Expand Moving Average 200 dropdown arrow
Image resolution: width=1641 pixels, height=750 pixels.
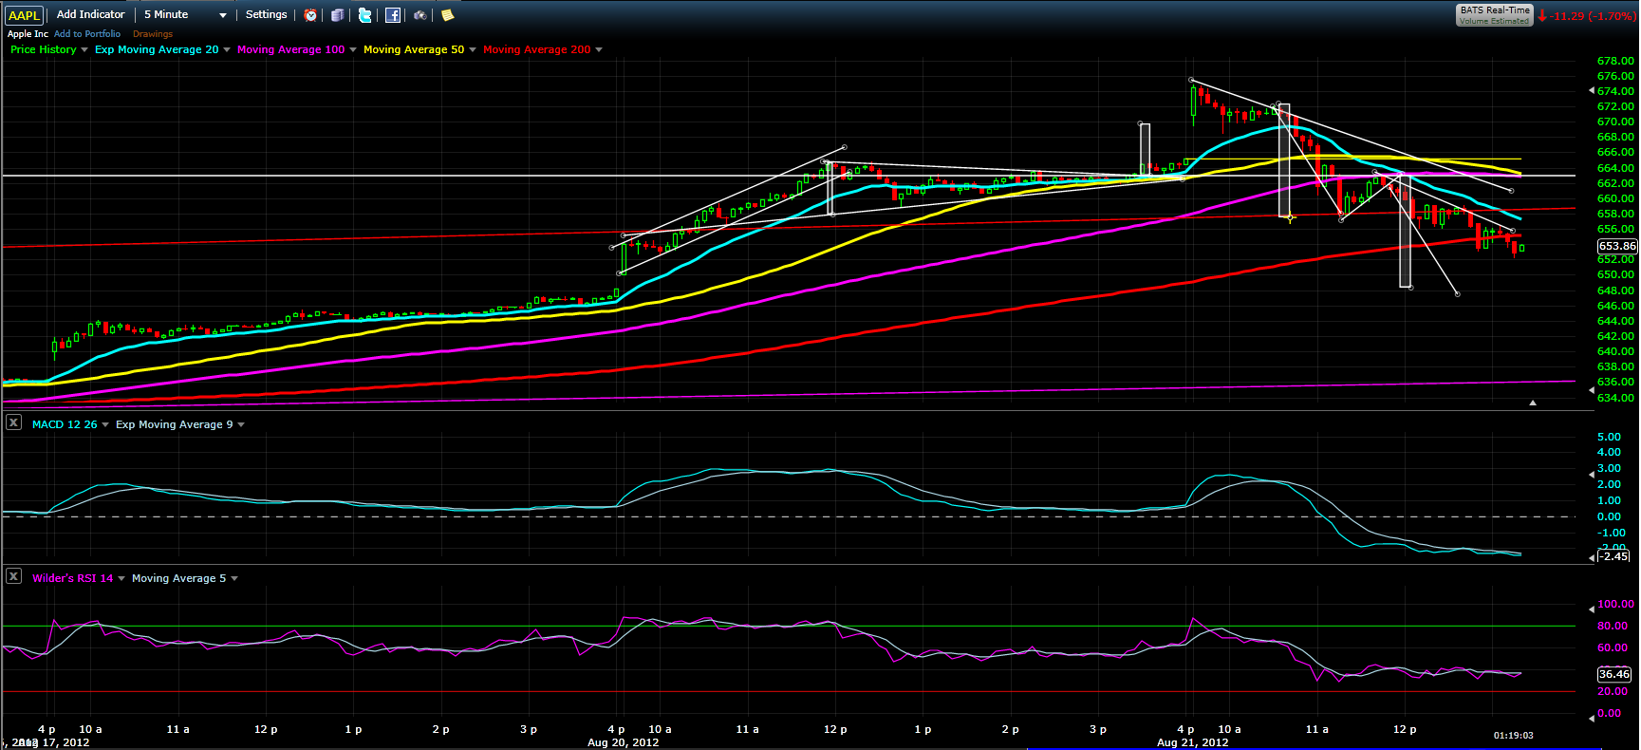click(x=599, y=49)
